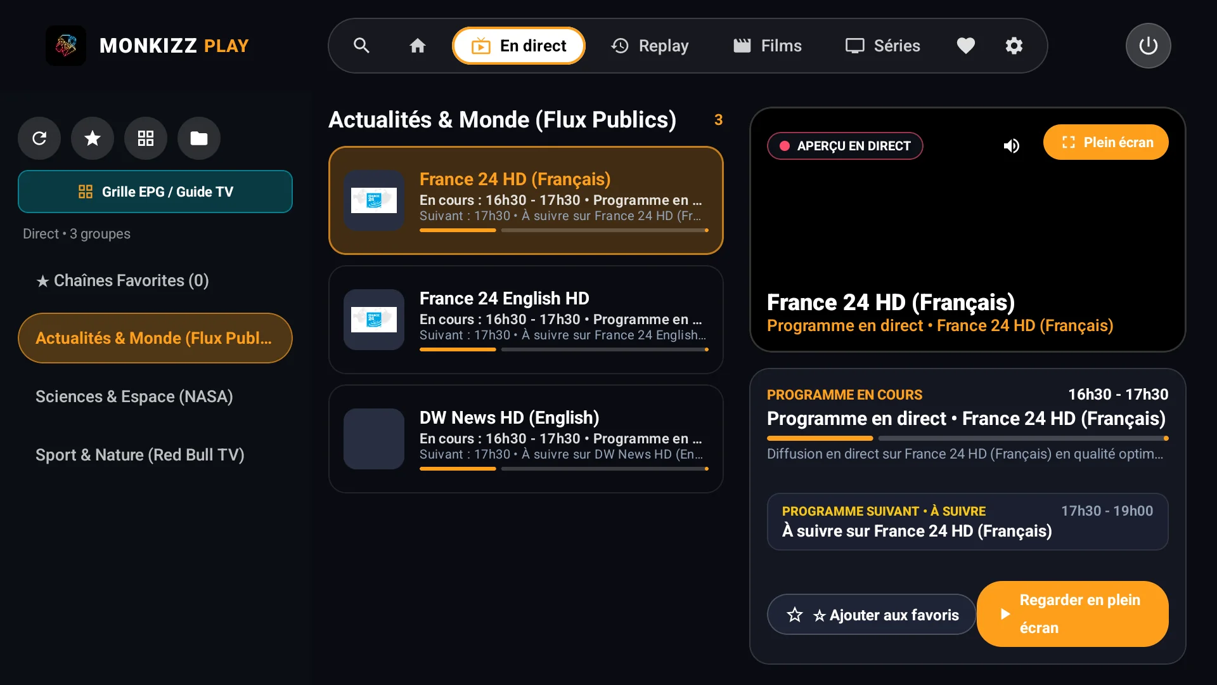Viewport: 1217px width, 685px height.
Task: Open Grille EPG / Guide TV
Action: tap(155, 192)
